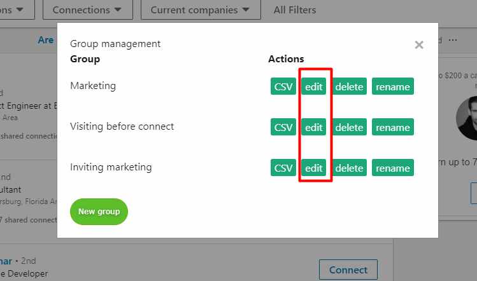Rename the Visiting before connect group

point(393,127)
